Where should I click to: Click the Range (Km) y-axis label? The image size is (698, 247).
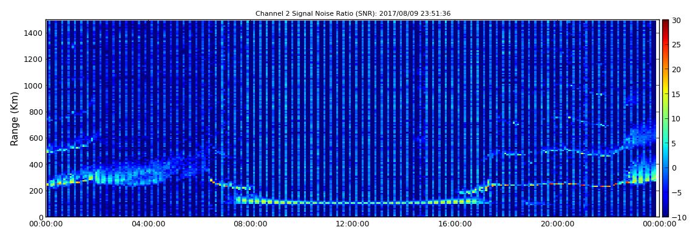(x=15, y=119)
